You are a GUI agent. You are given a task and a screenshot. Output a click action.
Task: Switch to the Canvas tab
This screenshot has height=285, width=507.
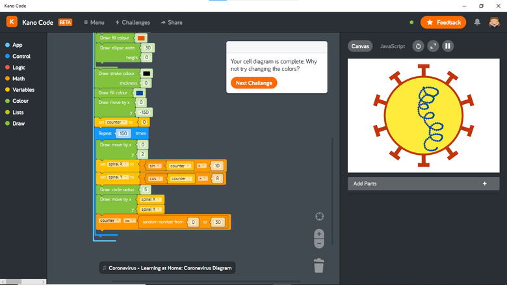tap(360, 46)
